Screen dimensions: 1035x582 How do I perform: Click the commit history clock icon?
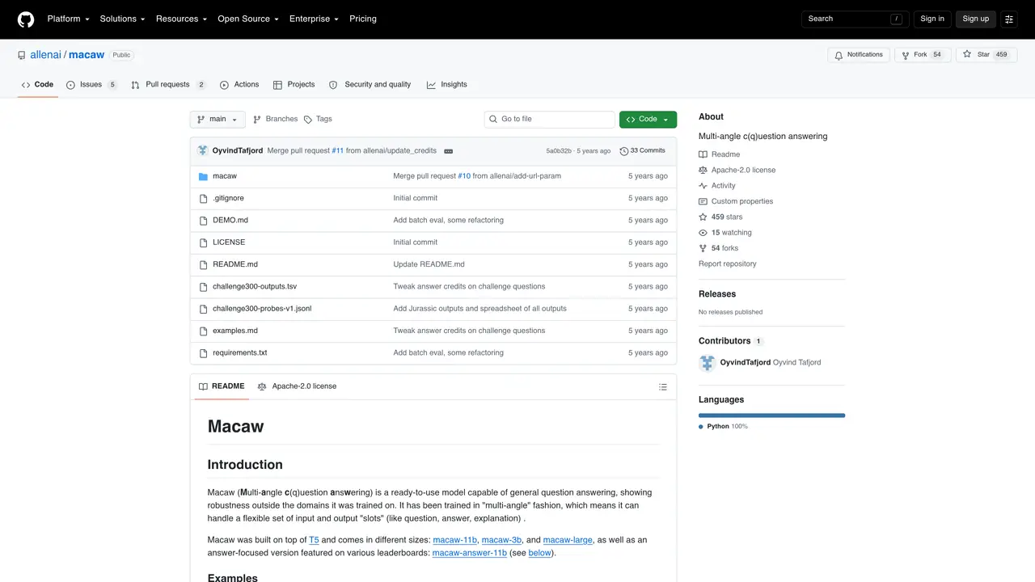pyautogui.click(x=623, y=151)
